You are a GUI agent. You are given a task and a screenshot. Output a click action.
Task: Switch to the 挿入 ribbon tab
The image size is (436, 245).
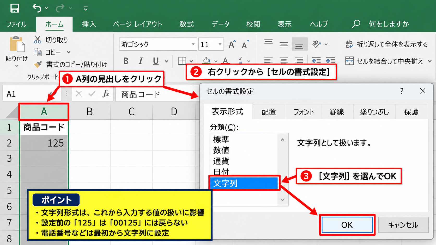[89, 24]
